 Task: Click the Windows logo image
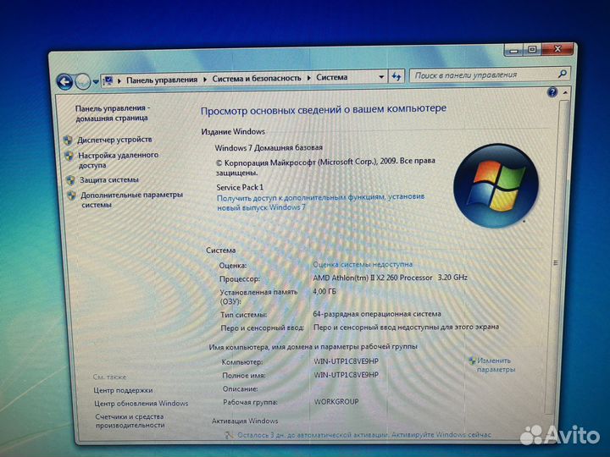[x=496, y=185]
